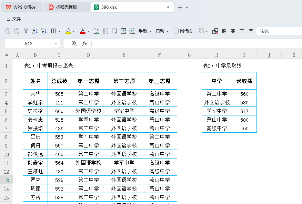Viewport: 302px width, 204px height.
Task: Click the clear format icon with red x
Action: 215,31
